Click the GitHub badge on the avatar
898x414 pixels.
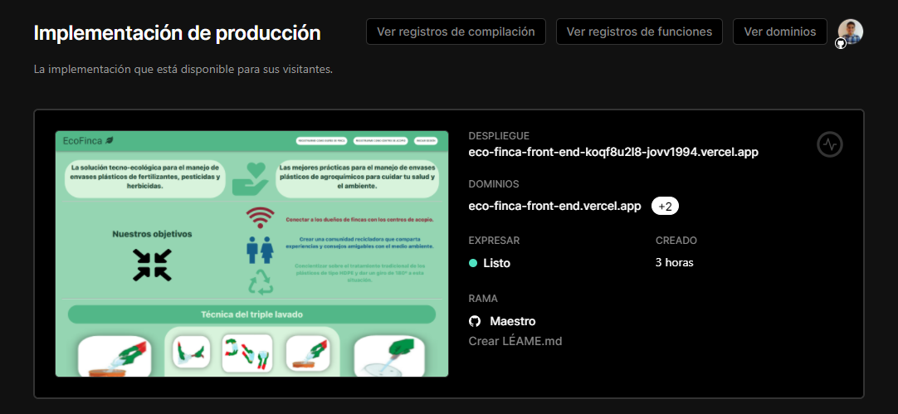click(841, 43)
